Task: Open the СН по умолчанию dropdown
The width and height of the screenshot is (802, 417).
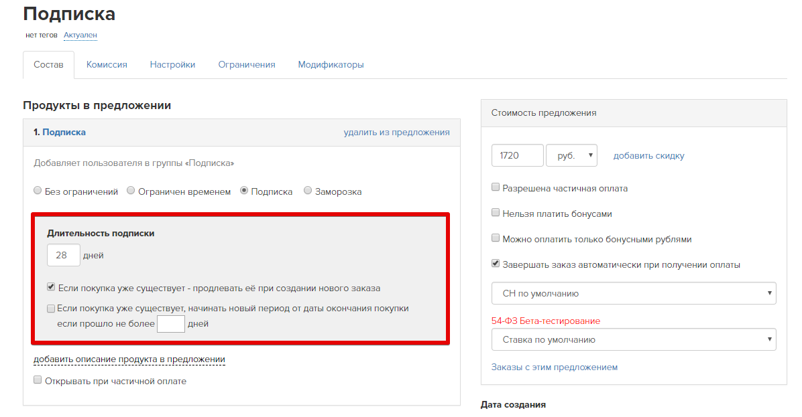Action: 634,293
